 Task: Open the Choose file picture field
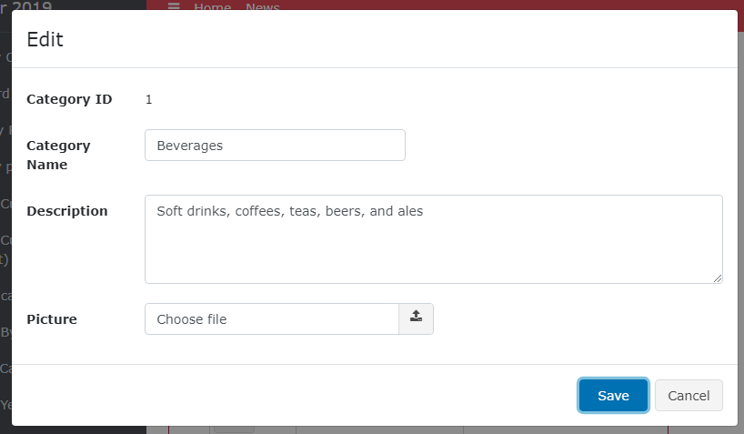pos(272,318)
